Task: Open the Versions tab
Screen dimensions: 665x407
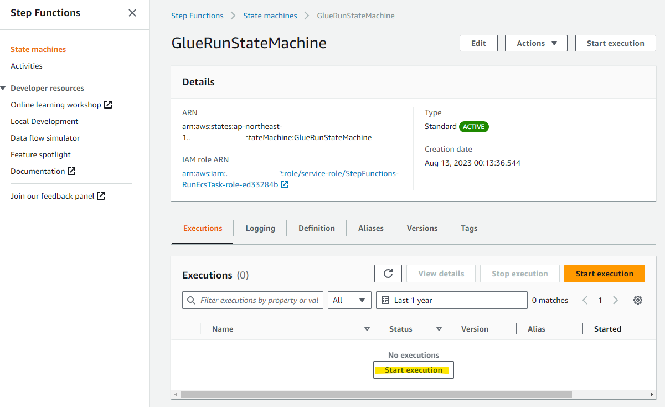Action: pos(421,228)
